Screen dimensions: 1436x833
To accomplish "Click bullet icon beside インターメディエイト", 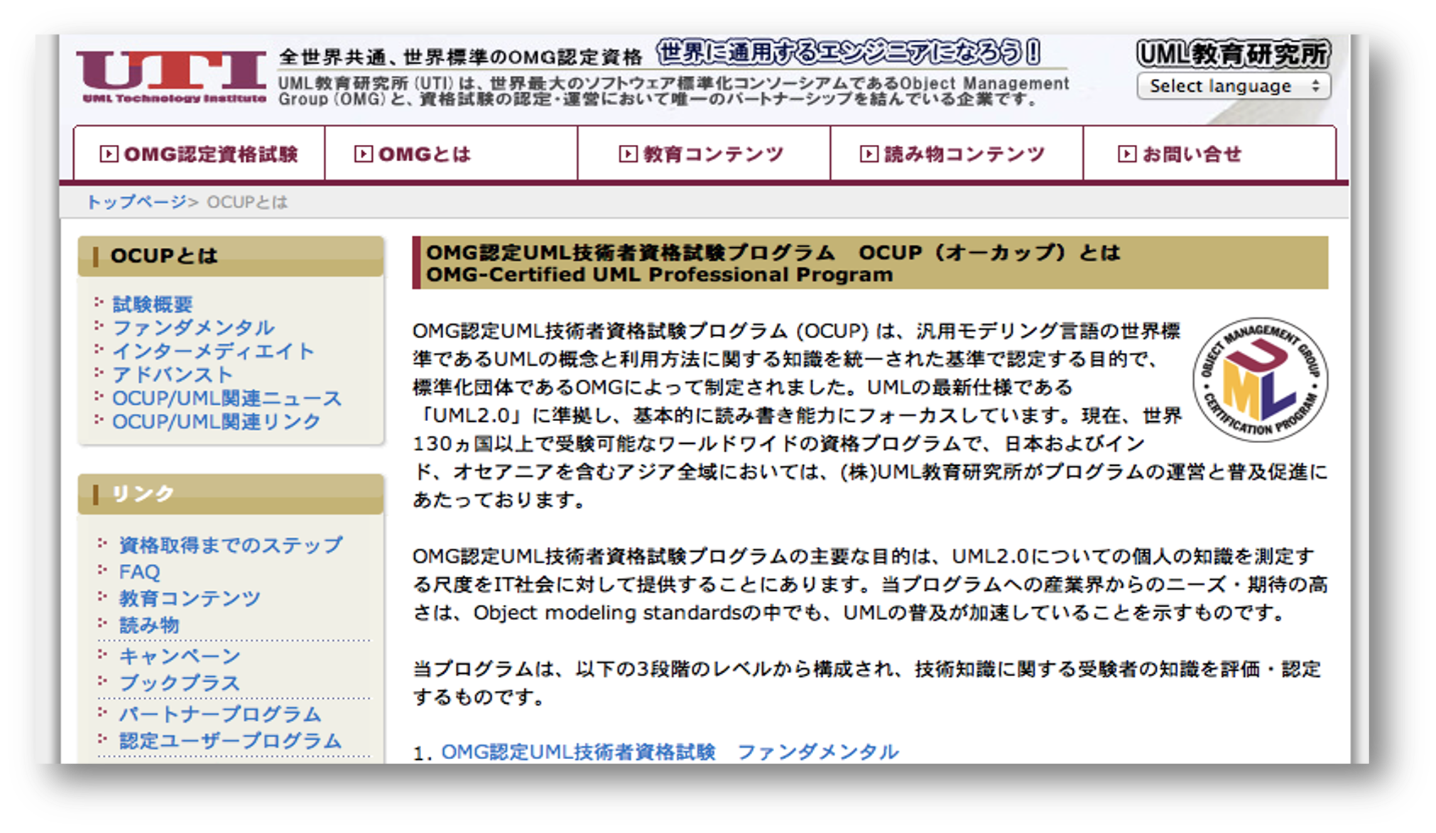I will [x=99, y=349].
